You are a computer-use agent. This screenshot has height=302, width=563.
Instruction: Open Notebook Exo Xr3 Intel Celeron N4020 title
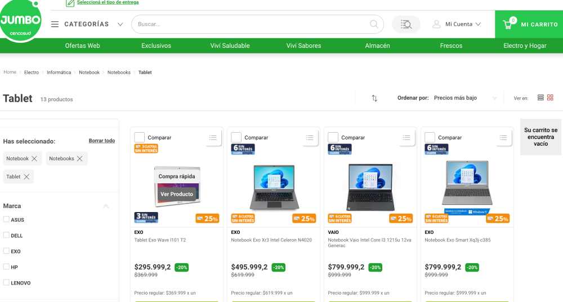click(x=271, y=240)
